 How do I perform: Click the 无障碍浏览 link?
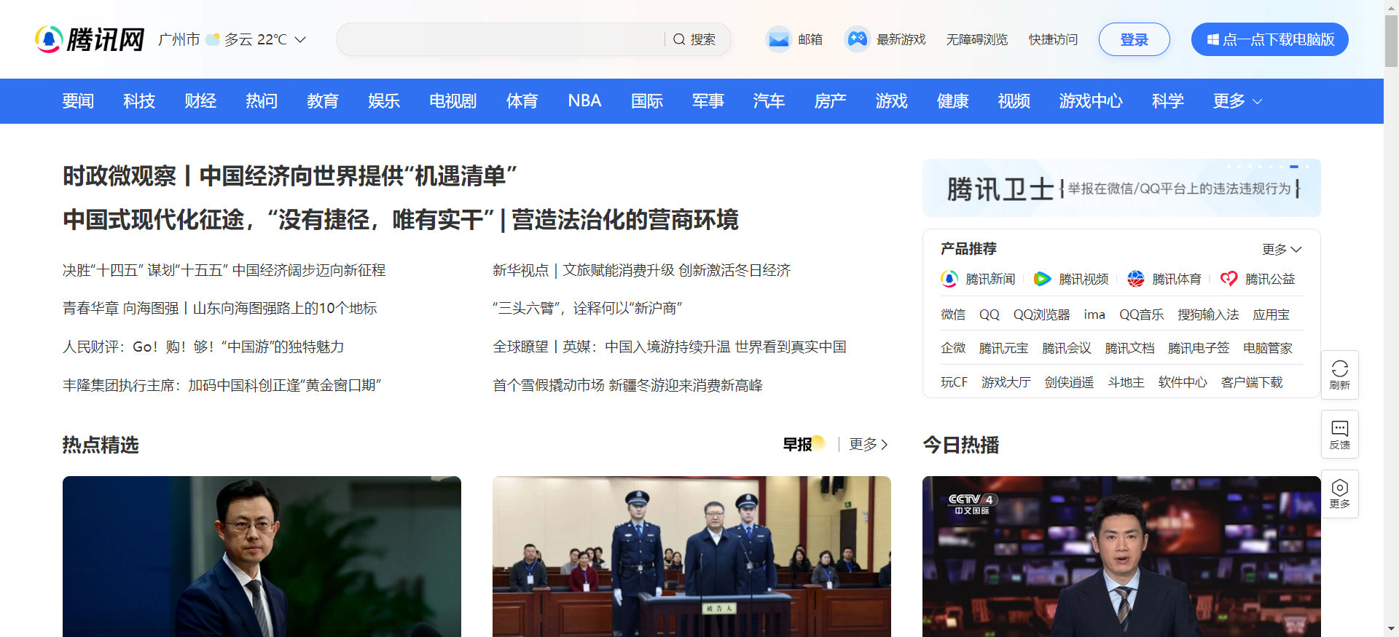pyautogui.click(x=977, y=39)
